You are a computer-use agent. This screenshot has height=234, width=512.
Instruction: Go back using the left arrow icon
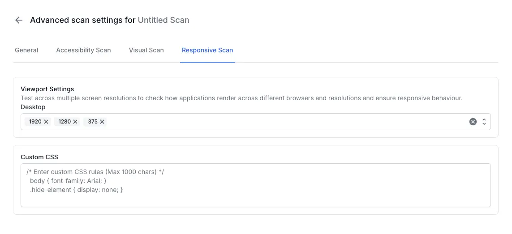19,20
